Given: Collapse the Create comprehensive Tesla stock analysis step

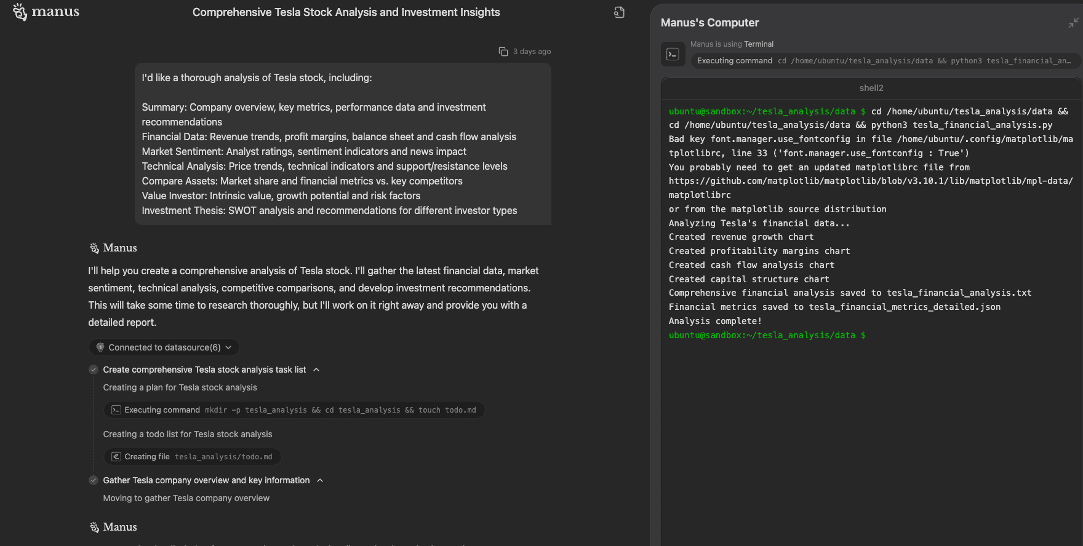Looking at the screenshot, I should (x=316, y=370).
